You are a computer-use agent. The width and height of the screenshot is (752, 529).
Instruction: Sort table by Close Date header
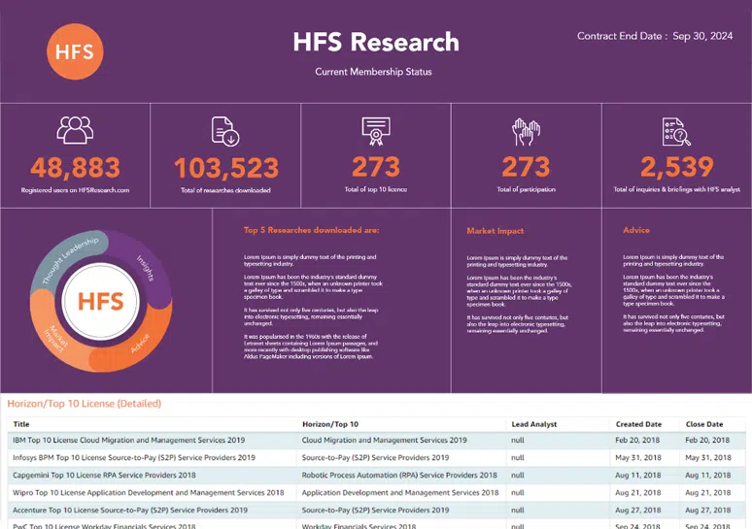(x=704, y=424)
